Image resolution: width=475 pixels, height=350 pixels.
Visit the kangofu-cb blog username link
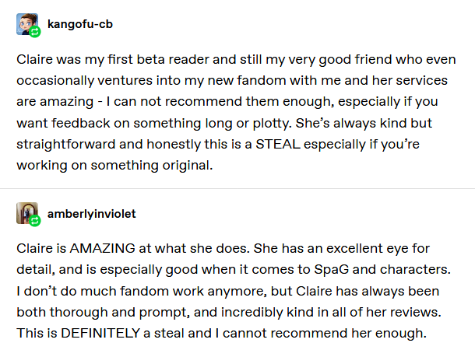(x=80, y=23)
